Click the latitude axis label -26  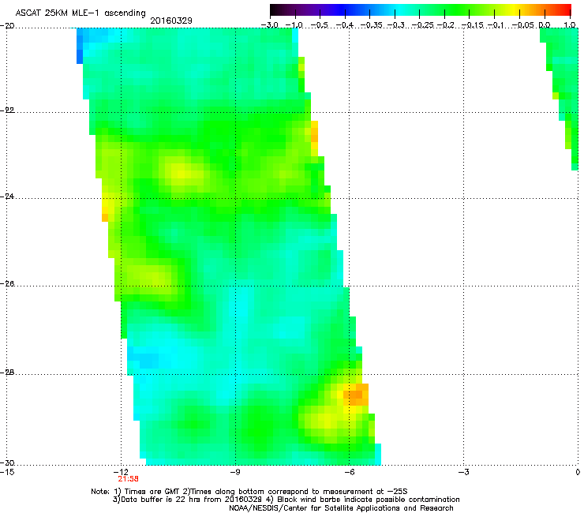tap(7, 284)
